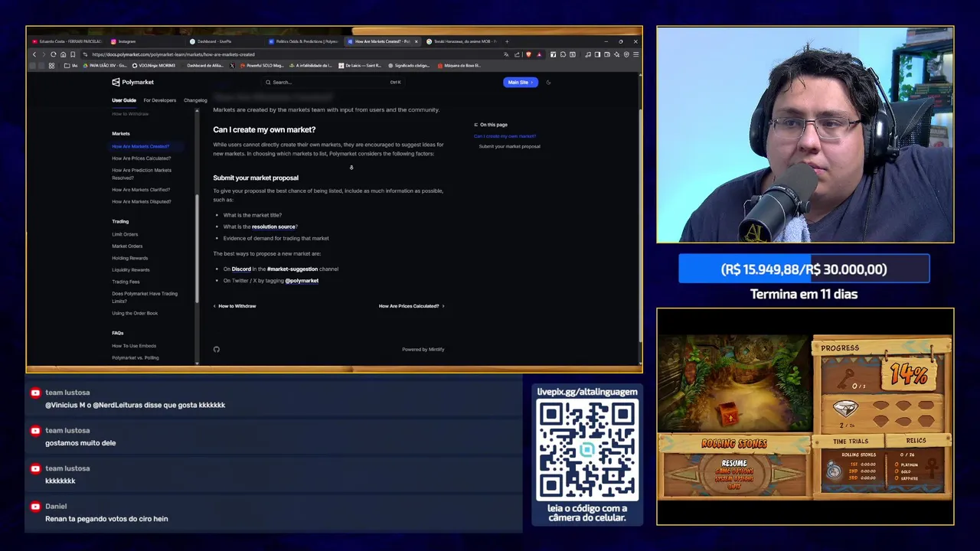The width and height of the screenshot is (980, 551).
Task: Open the Changelog docs tab
Action: click(x=195, y=100)
